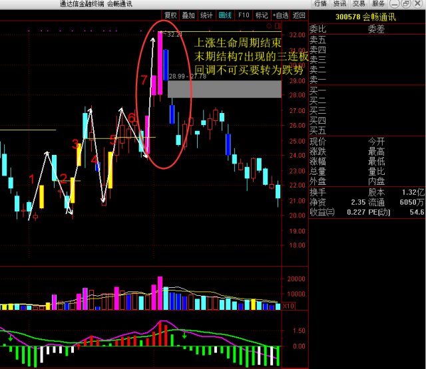Click the 复权 toolbar button
Screen dimensions: 426x369
[x=170, y=15]
